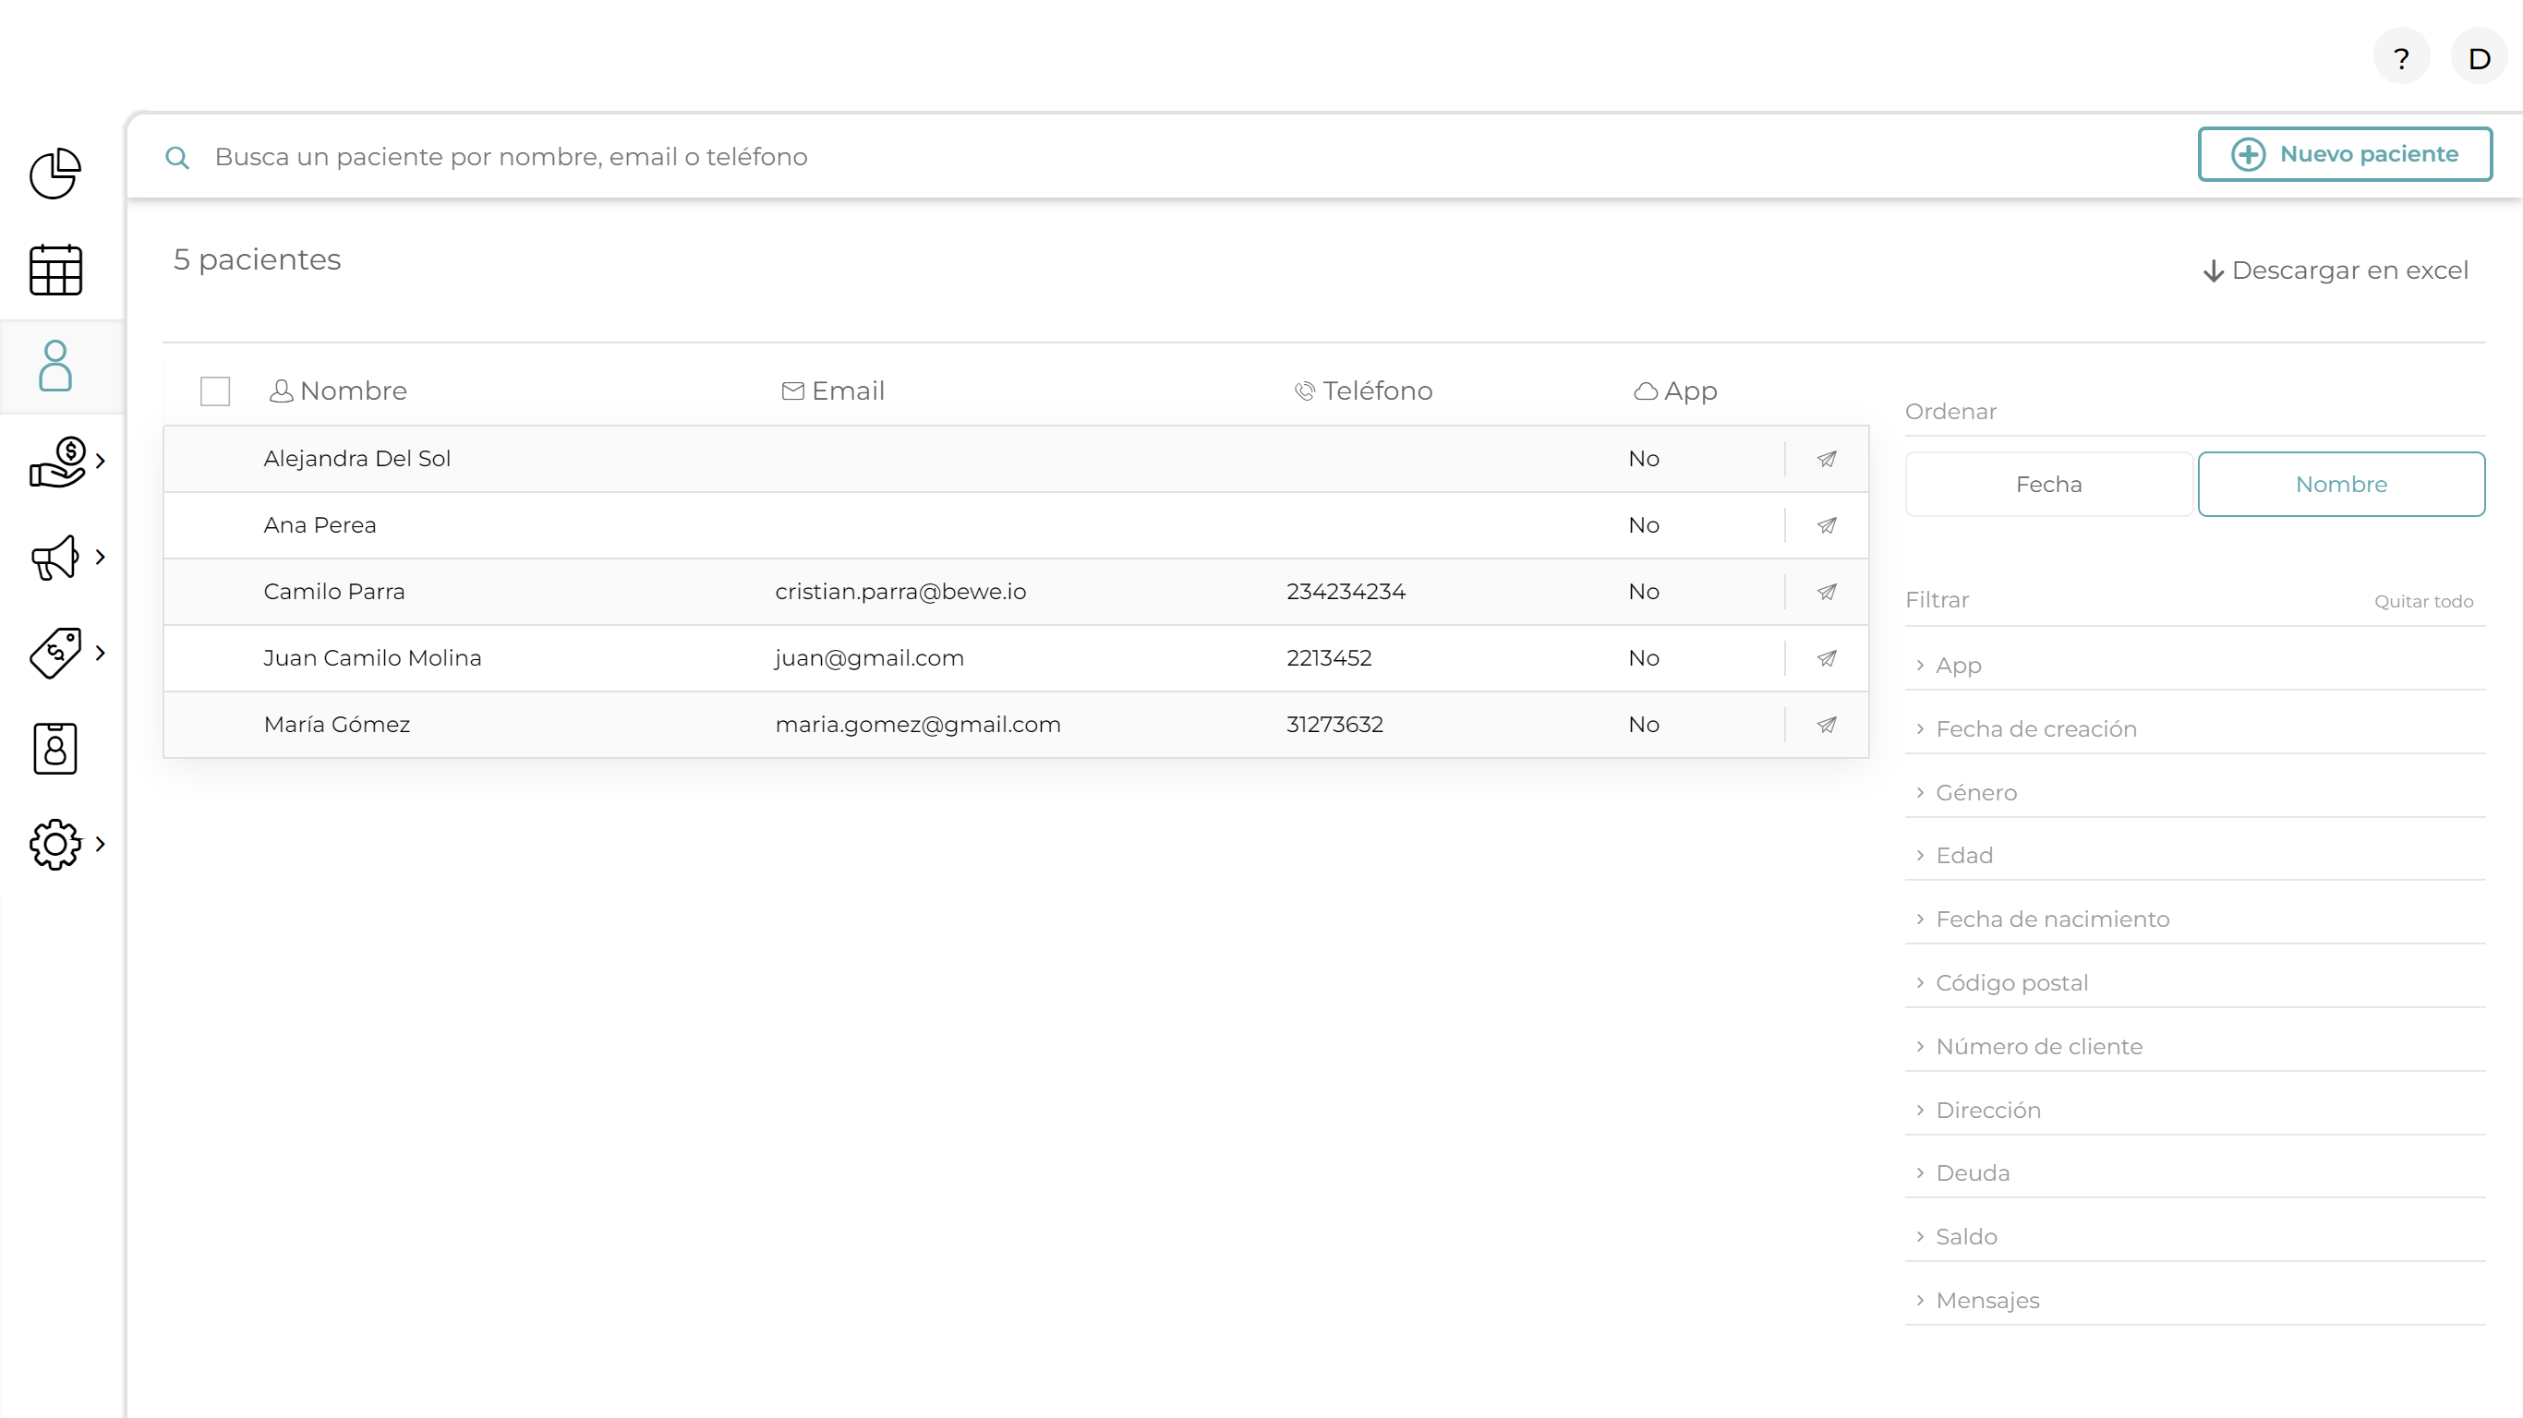Screen dimensions: 2523x1418
Task: Toggle the select-all patients checkbox
Action: (215, 391)
